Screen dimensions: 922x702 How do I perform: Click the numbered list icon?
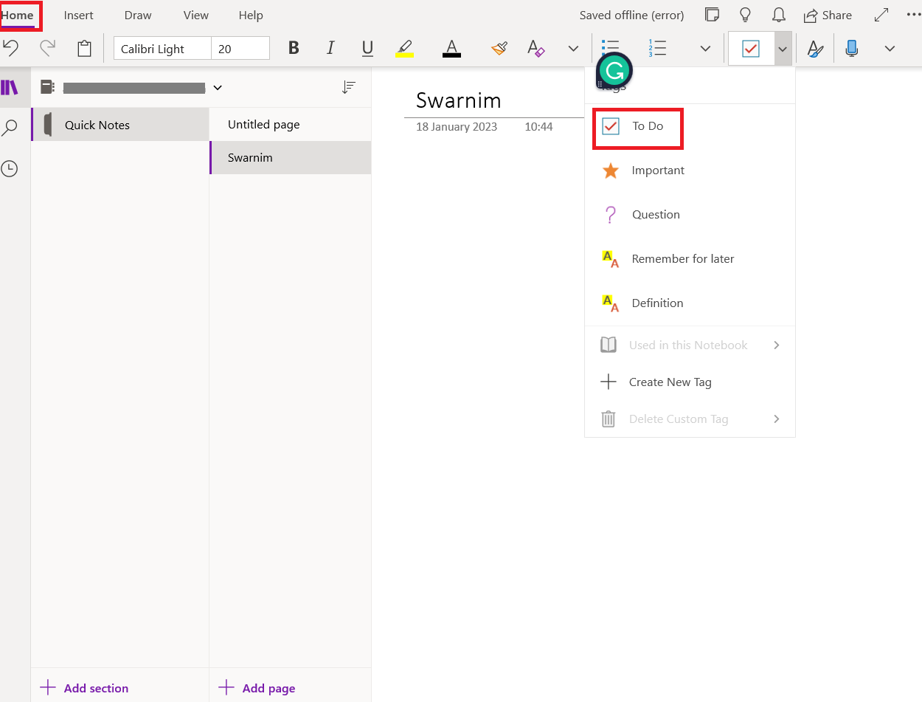657,49
